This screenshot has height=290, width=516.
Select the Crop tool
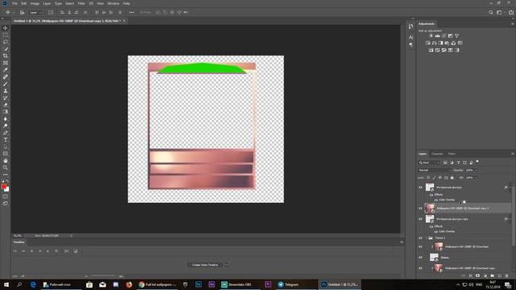pos(6,56)
